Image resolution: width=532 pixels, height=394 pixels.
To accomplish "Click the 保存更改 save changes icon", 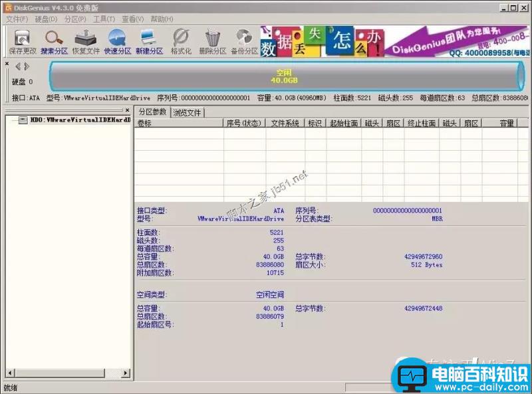I will tap(23, 42).
